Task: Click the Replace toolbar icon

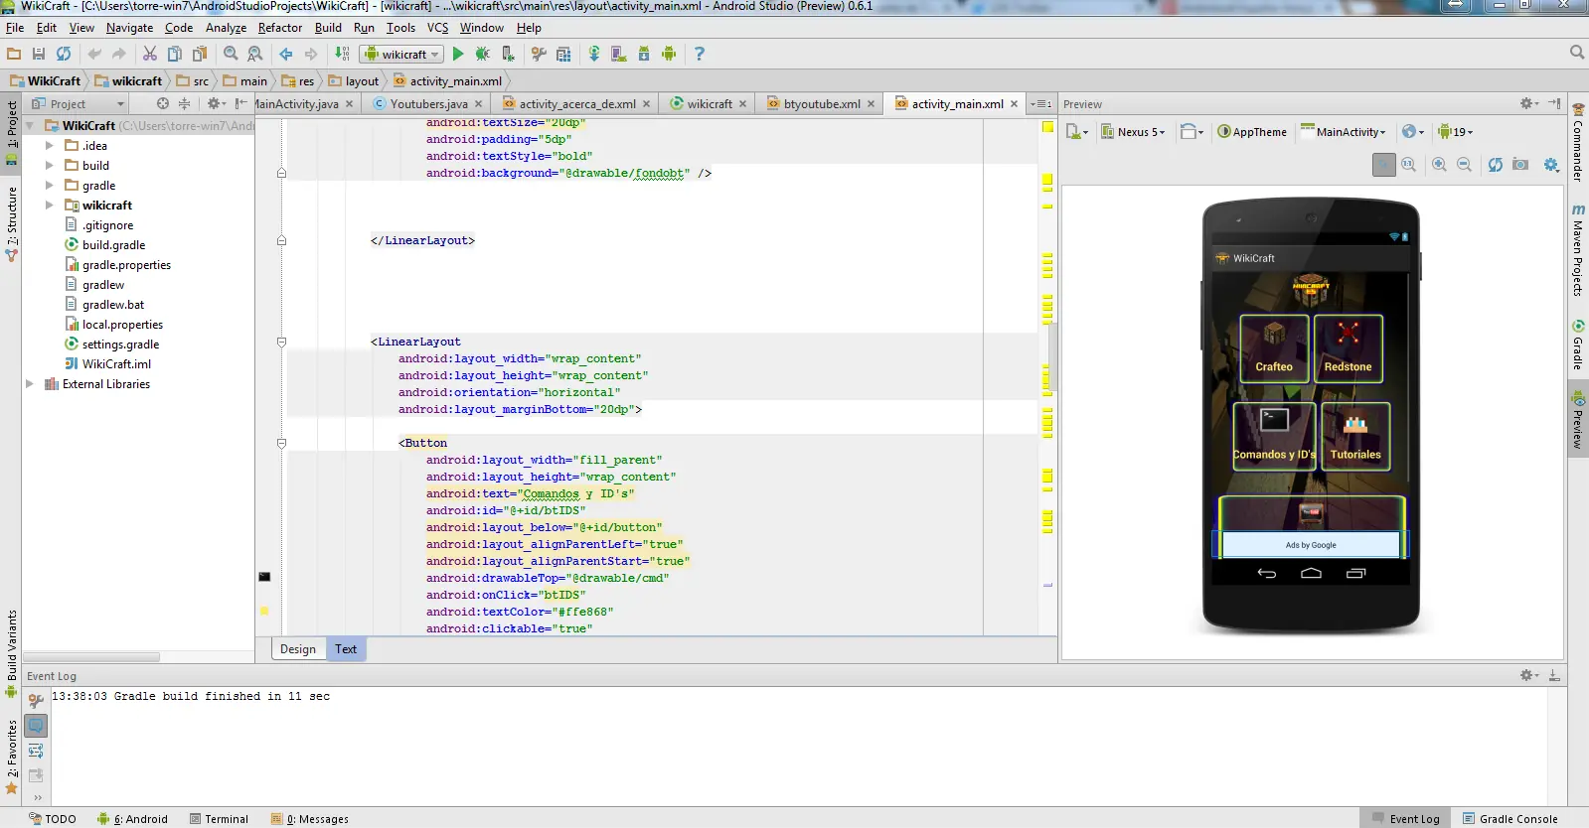Action: [x=255, y=54]
